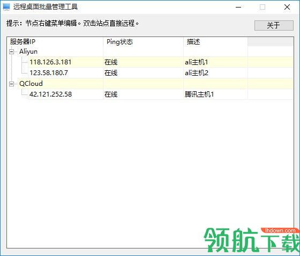Click 在线 status of 118.126.3.181
The image size is (300, 256).
[x=111, y=62]
